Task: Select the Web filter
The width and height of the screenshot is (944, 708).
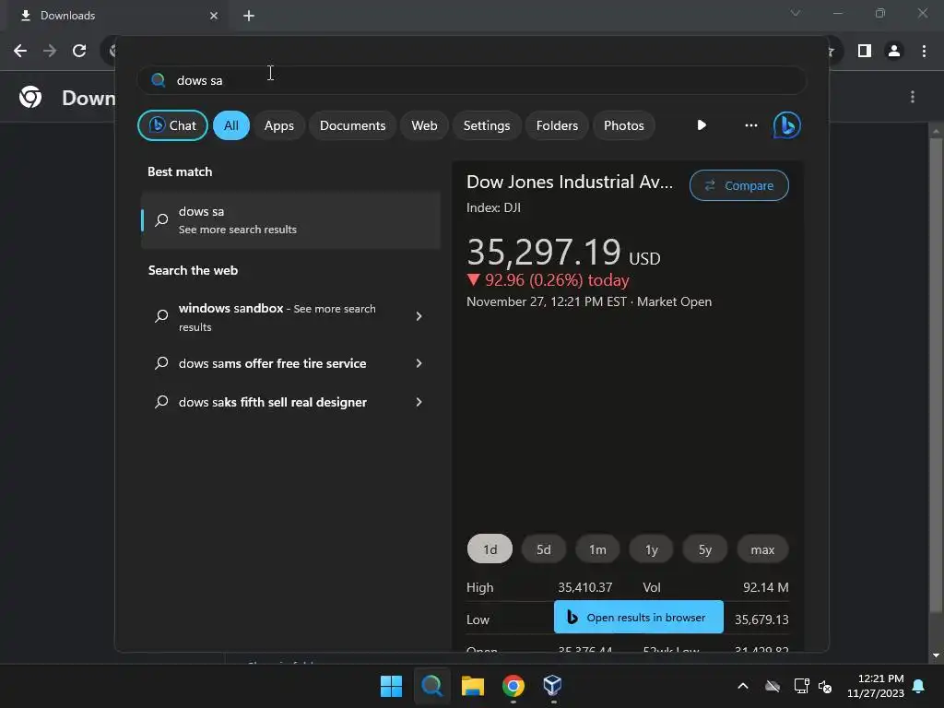Action: (424, 125)
